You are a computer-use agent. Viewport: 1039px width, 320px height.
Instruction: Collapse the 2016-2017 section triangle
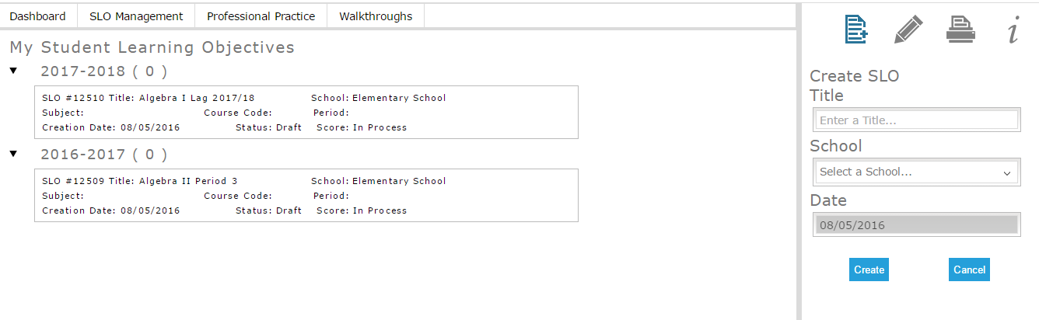click(13, 154)
